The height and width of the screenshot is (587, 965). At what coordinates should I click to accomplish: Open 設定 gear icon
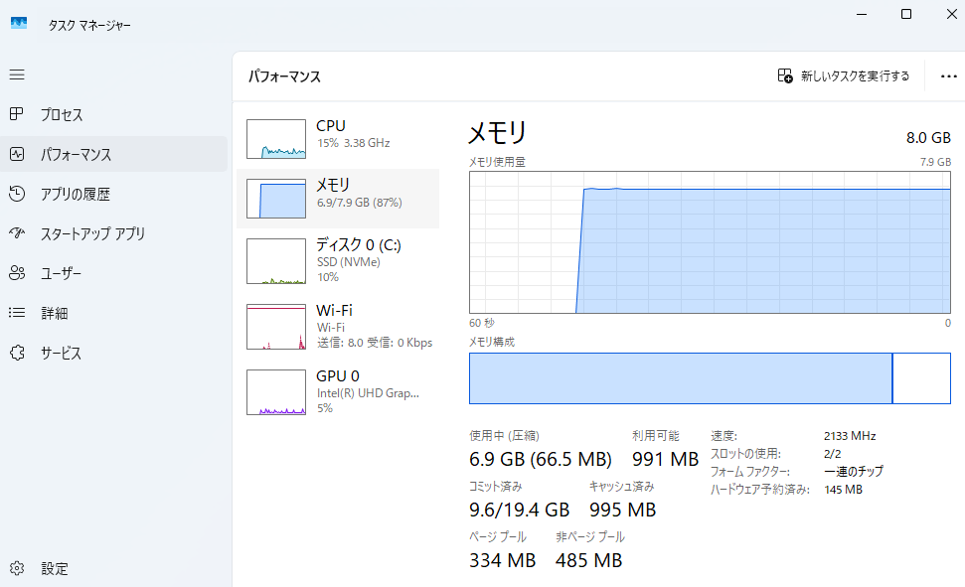pos(17,568)
